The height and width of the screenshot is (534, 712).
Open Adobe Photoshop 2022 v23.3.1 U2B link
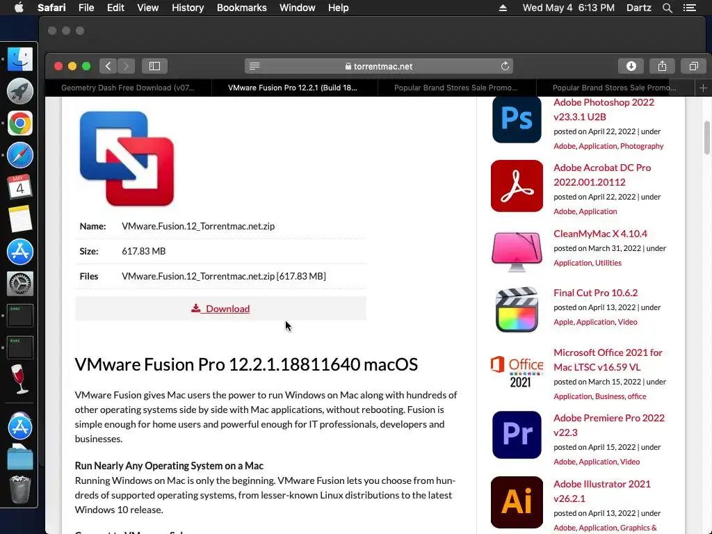pyautogui.click(x=604, y=109)
